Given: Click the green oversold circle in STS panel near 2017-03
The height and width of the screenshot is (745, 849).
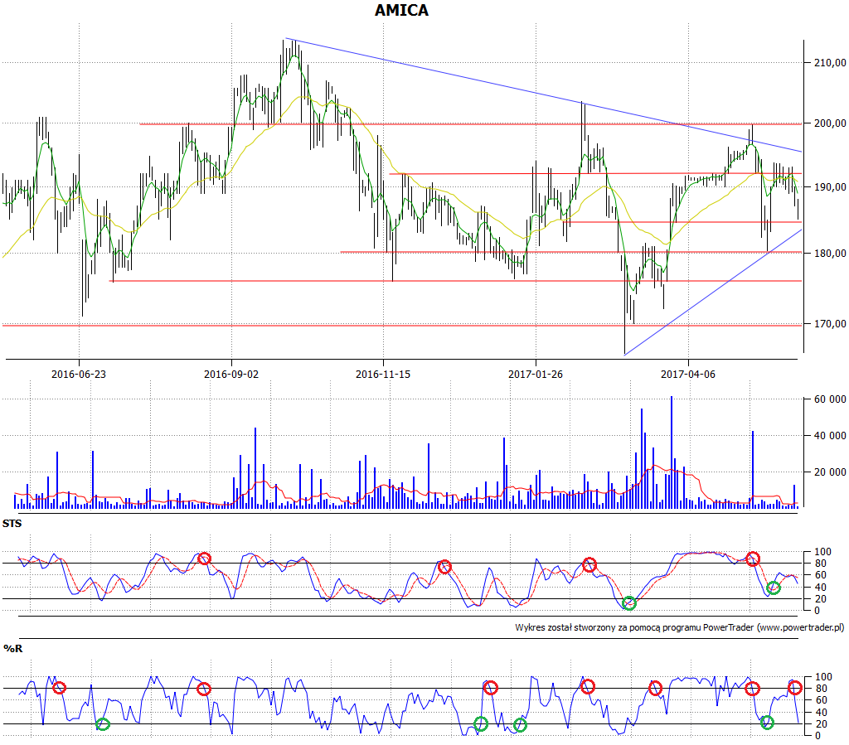Looking at the screenshot, I should tap(628, 603).
